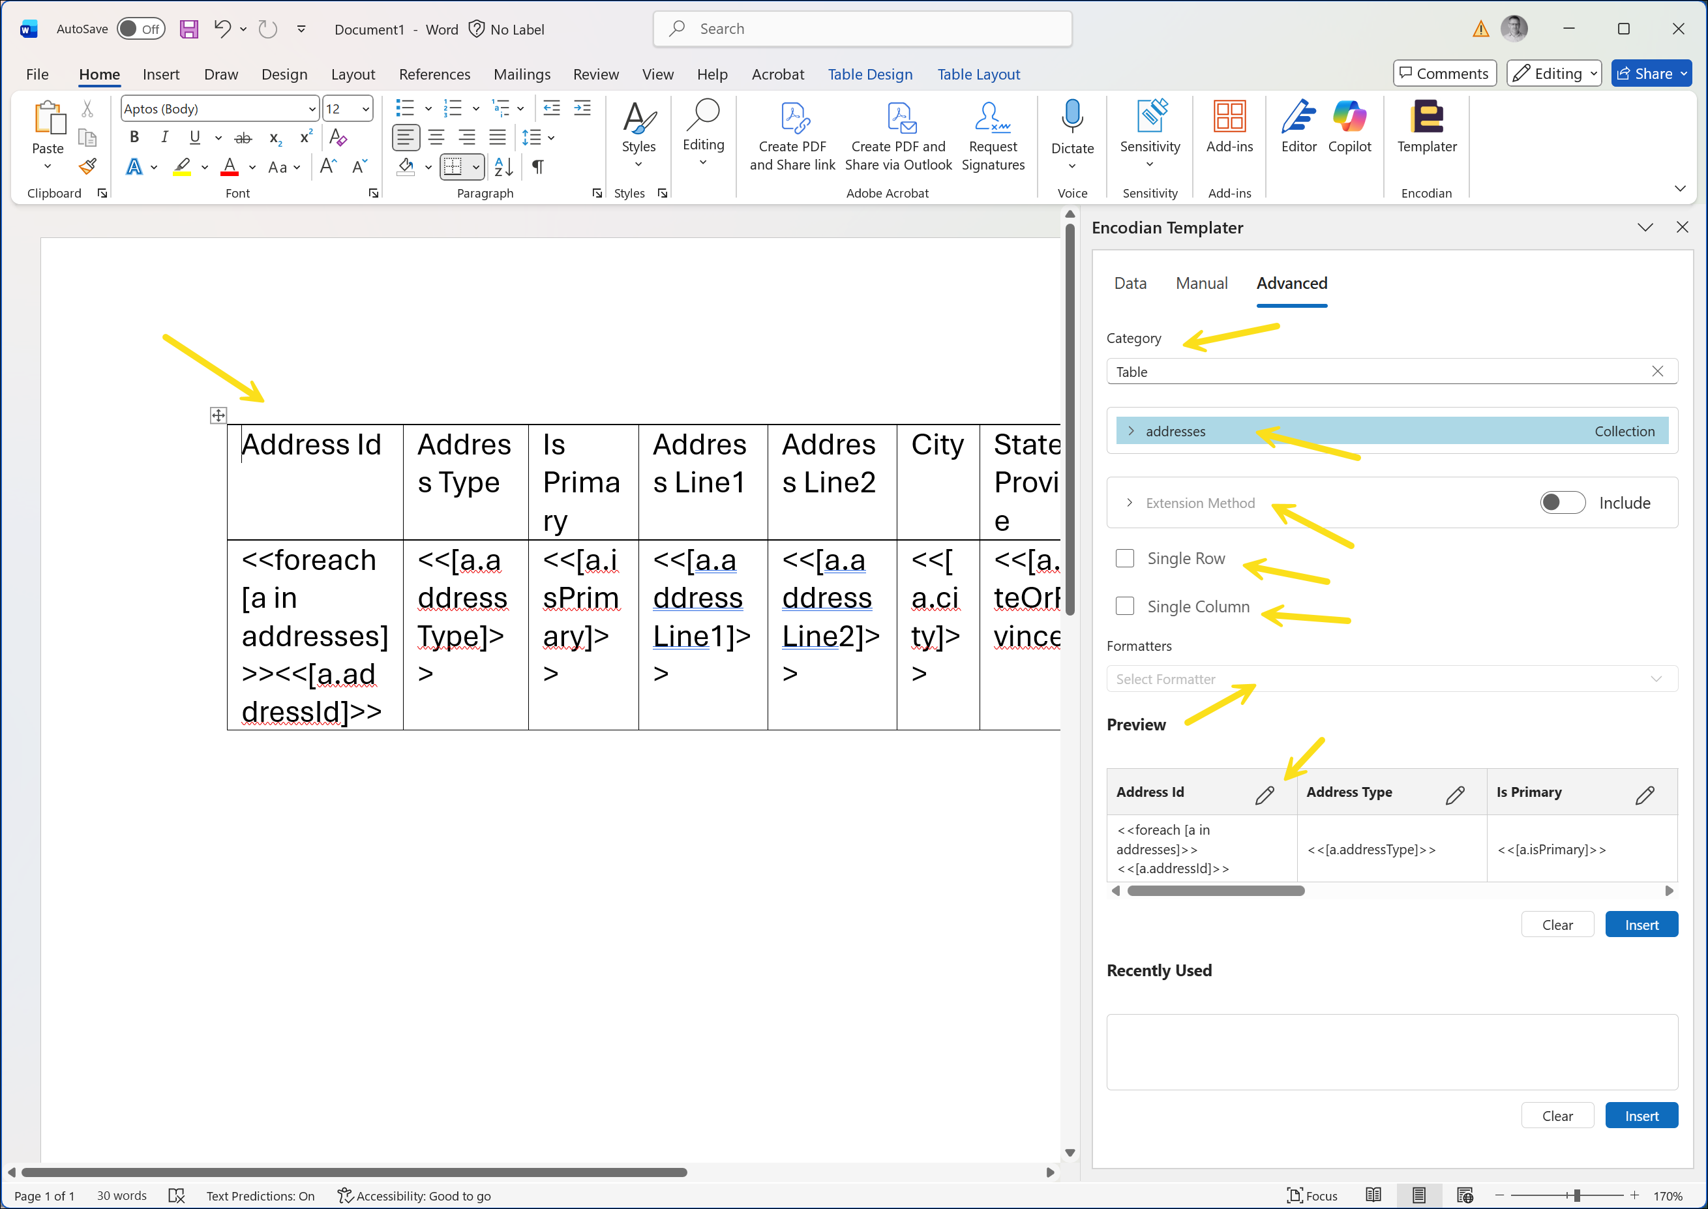The image size is (1708, 1209).
Task: Apply strikethrough formatting
Action: (243, 138)
